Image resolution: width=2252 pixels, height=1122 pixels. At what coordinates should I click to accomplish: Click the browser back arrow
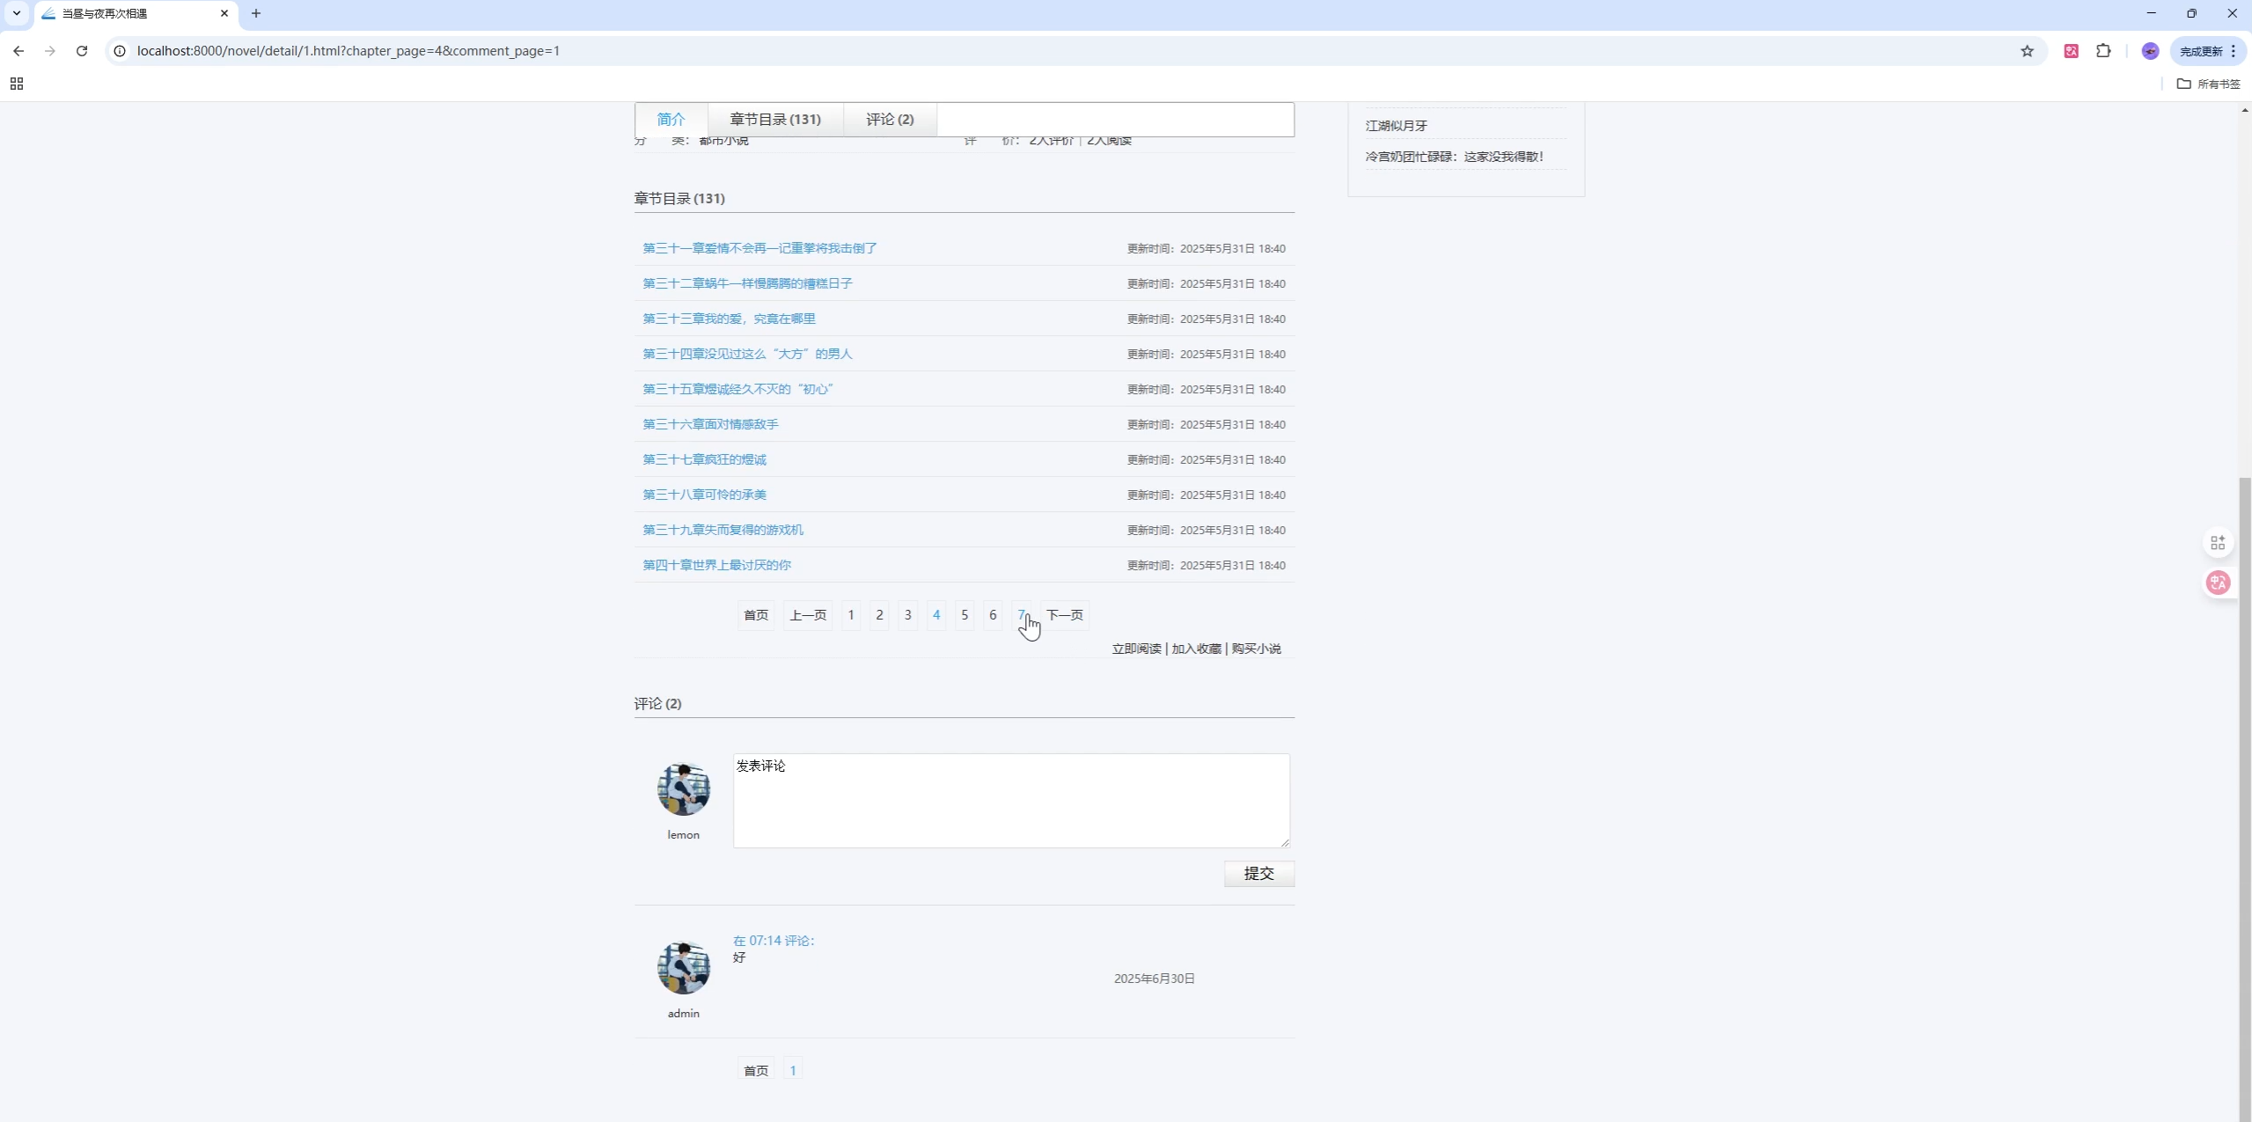[x=18, y=51]
